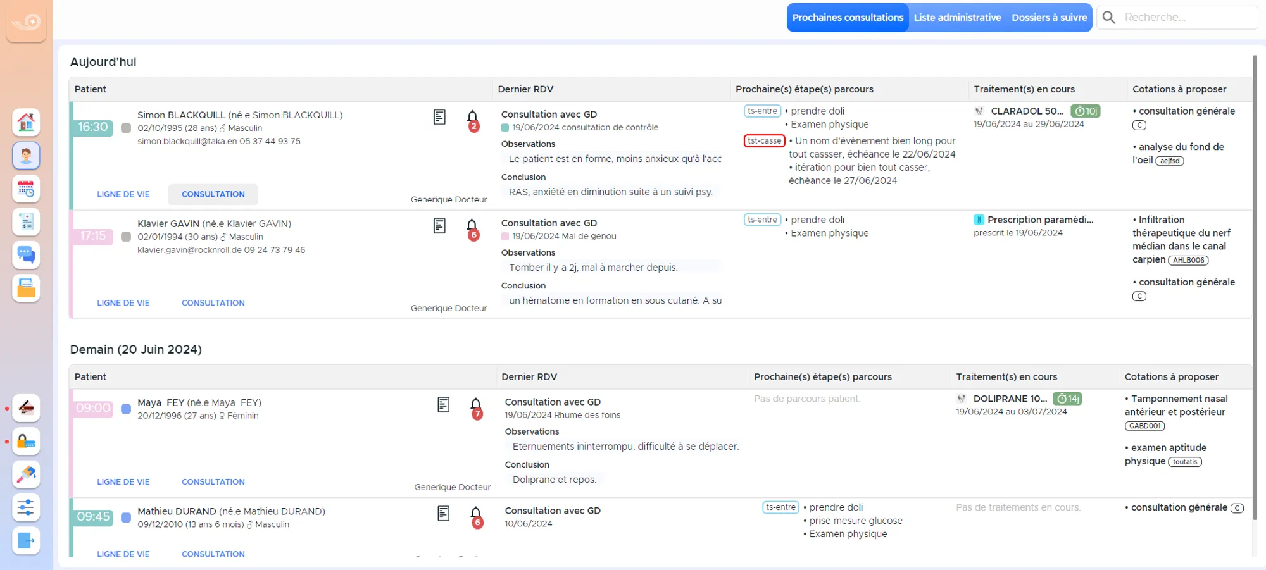Open the patient avatar icon in sidebar
1266x570 pixels.
pyautogui.click(x=26, y=155)
